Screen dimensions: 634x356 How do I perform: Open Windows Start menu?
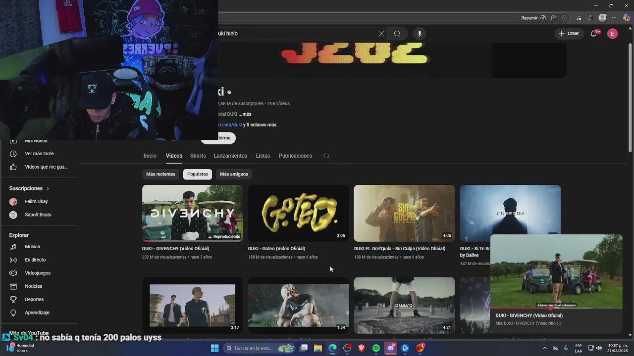pyautogui.click(x=215, y=348)
